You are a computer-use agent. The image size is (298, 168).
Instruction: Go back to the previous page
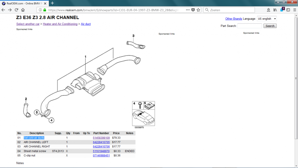pos(3,10)
